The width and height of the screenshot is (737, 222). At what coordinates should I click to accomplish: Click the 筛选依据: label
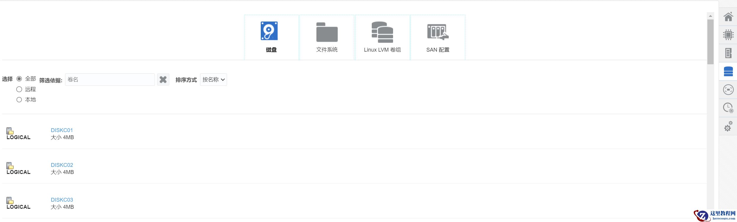pos(51,80)
